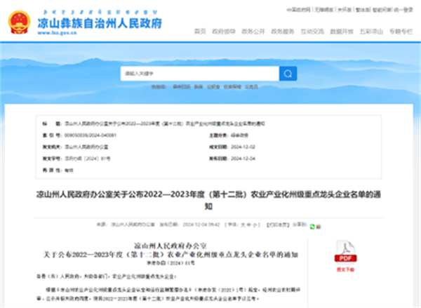The image size is (421, 308).
Task: Click the 图文下载 download link
Action: click(345, 269)
